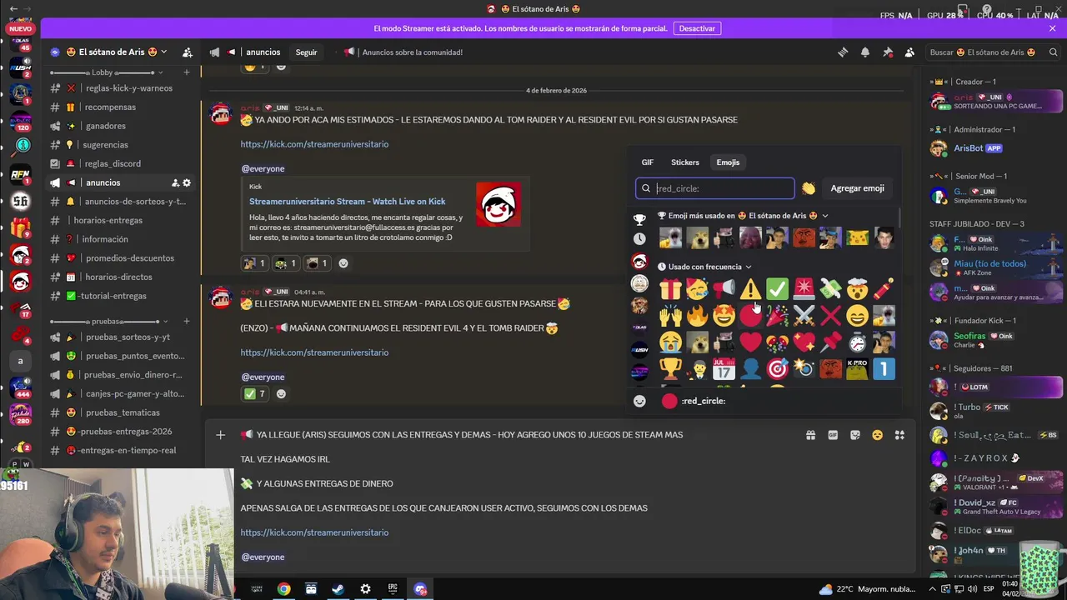The width and height of the screenshot is (1067, 600).
Task: Open anuncios channel settings gear
Action: click(187, 182)
